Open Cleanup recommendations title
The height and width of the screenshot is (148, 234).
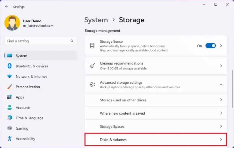coord(121,63)
